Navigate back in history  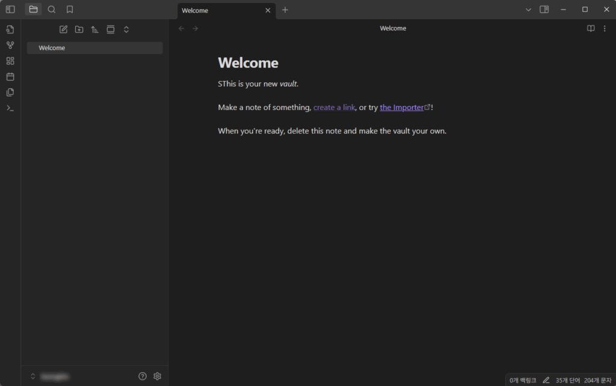(181, 29)
